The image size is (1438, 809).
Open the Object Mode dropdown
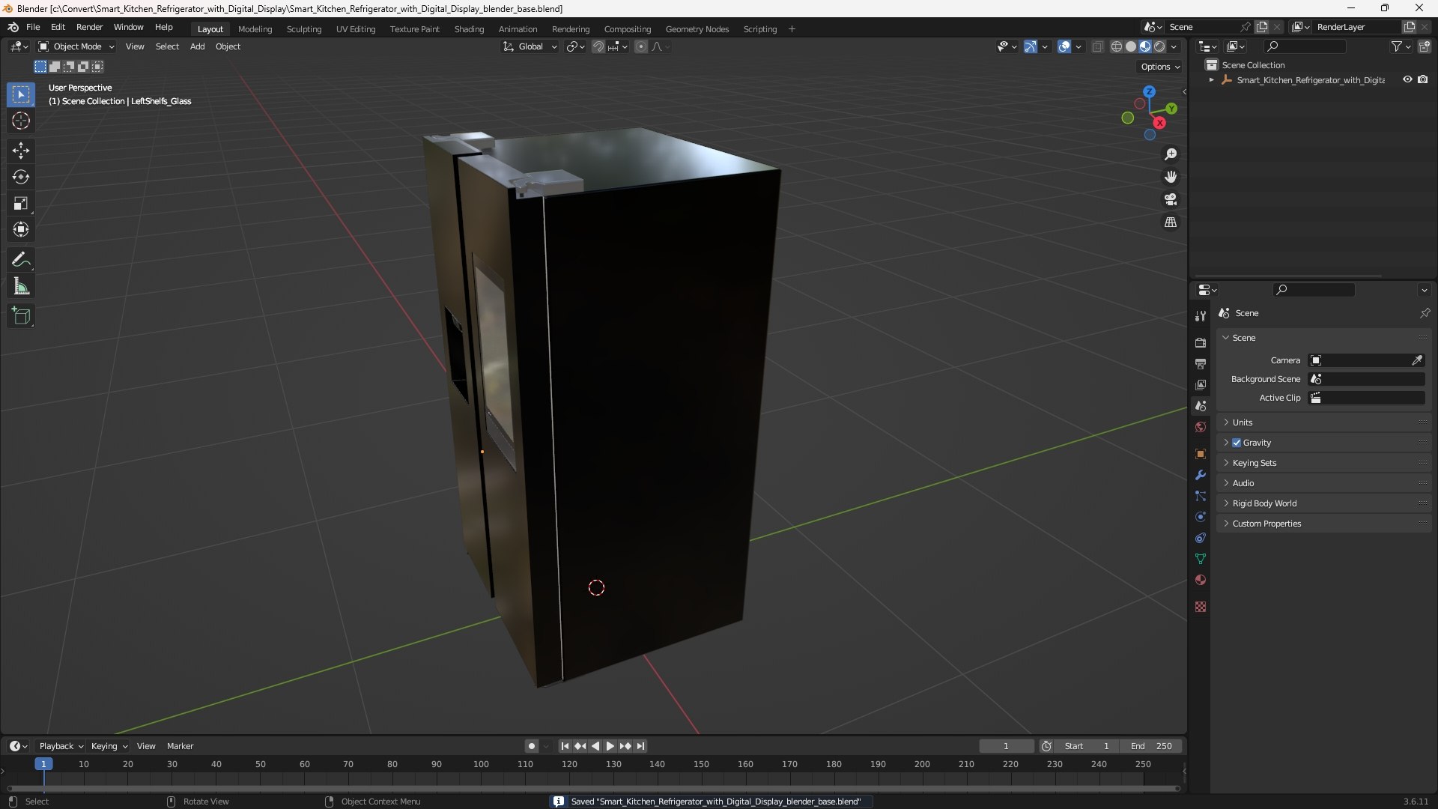(x=76, y=46)
